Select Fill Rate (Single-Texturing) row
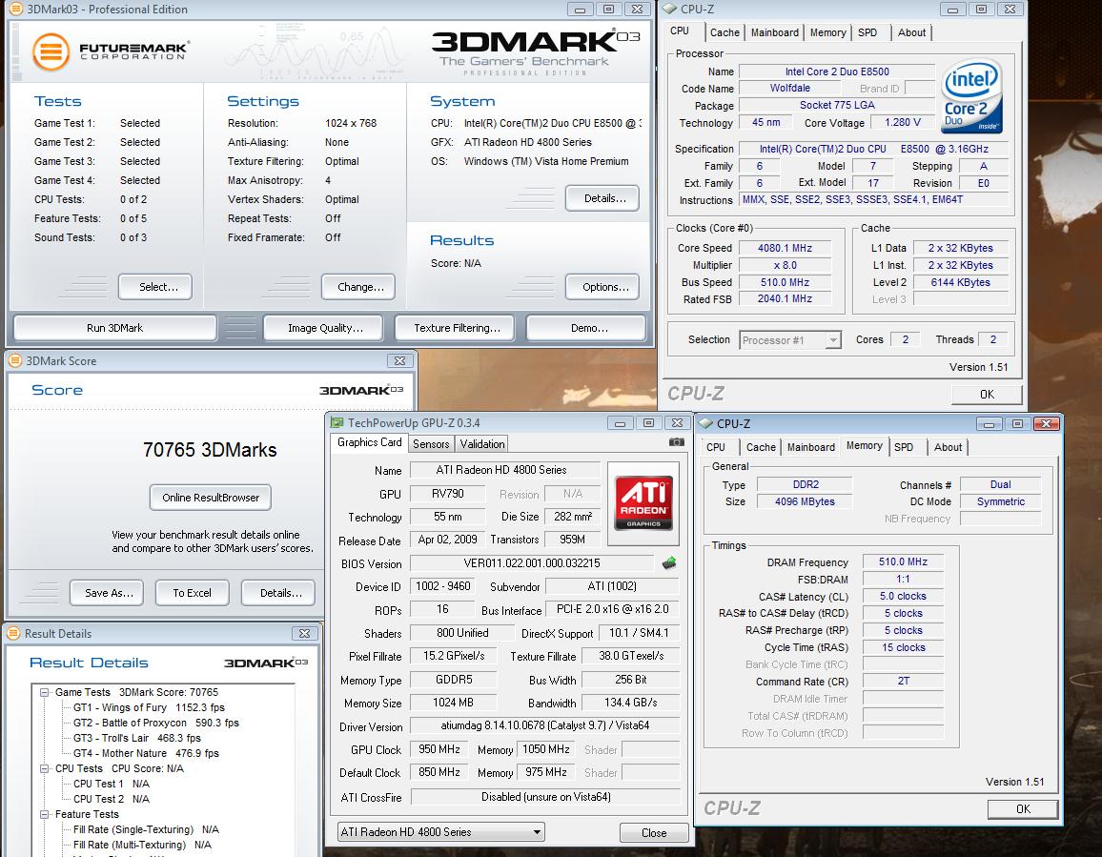This screenshot has width=1102, height=857. (146, 829)
